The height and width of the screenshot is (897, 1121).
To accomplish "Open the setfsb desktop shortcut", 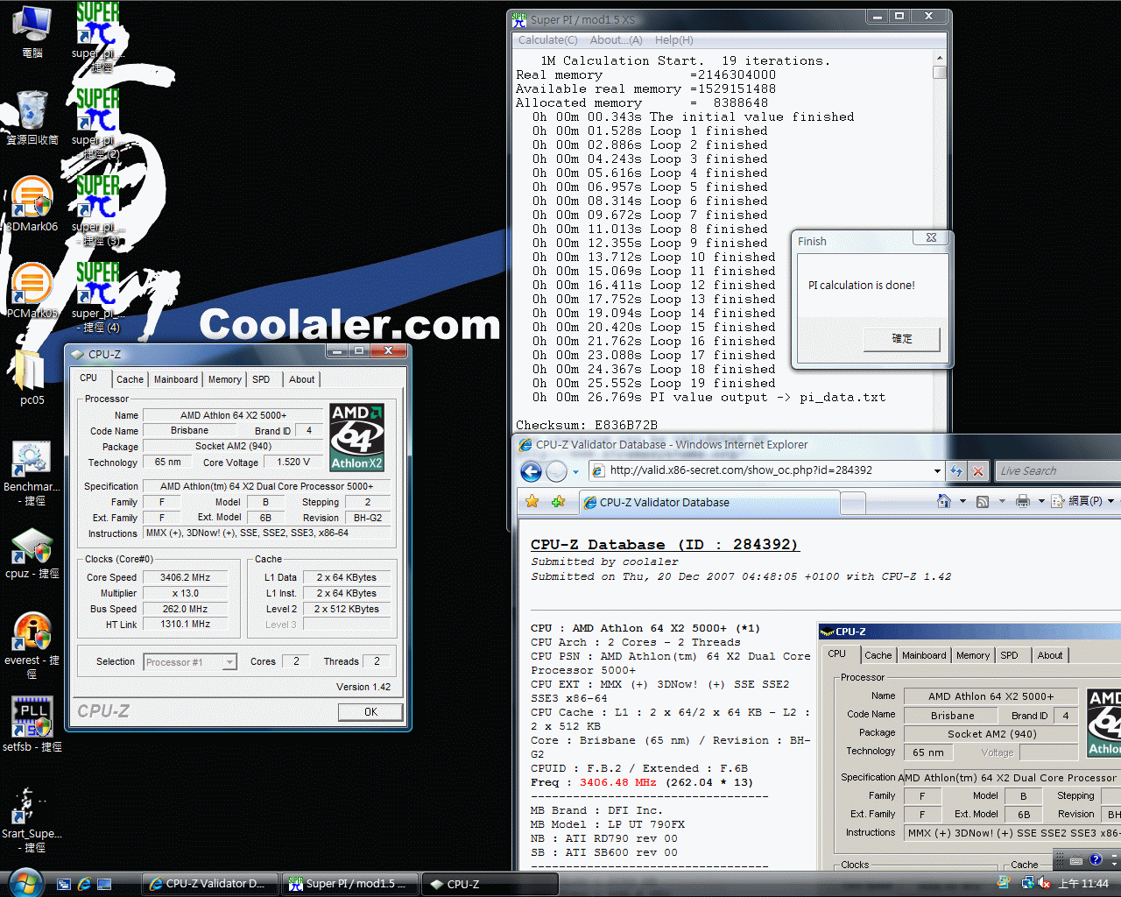I will [32, 724].
